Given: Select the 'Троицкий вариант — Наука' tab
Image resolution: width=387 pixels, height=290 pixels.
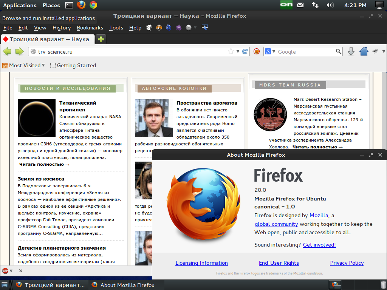Looking at the screenshot, I should [48, 39].
